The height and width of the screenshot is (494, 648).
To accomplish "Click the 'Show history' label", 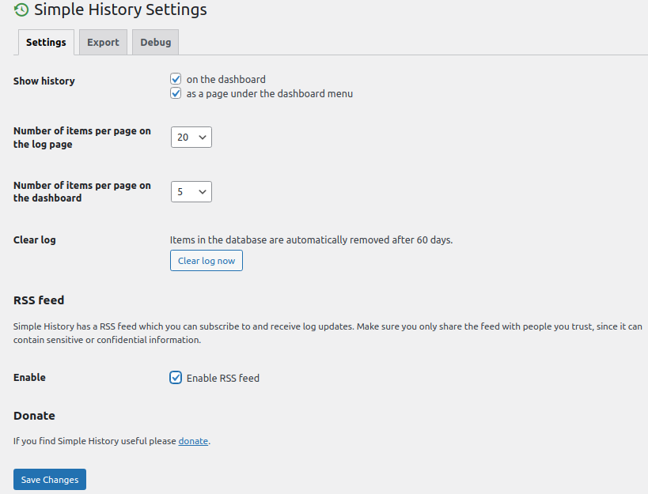I will [44, 81].
